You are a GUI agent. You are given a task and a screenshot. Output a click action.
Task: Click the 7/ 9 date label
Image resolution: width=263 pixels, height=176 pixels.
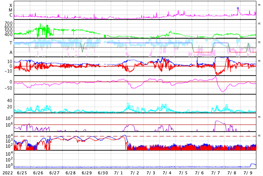click(x=248, y=173)
